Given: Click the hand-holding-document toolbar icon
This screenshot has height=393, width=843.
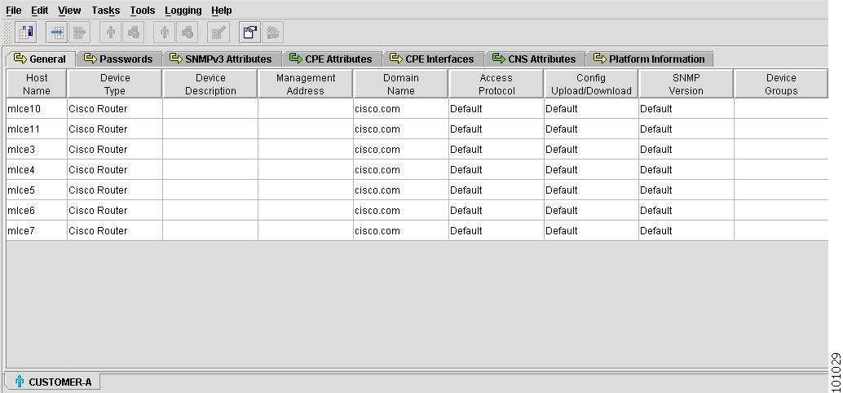Looking at the screenshot, I should tap(250, 33).
